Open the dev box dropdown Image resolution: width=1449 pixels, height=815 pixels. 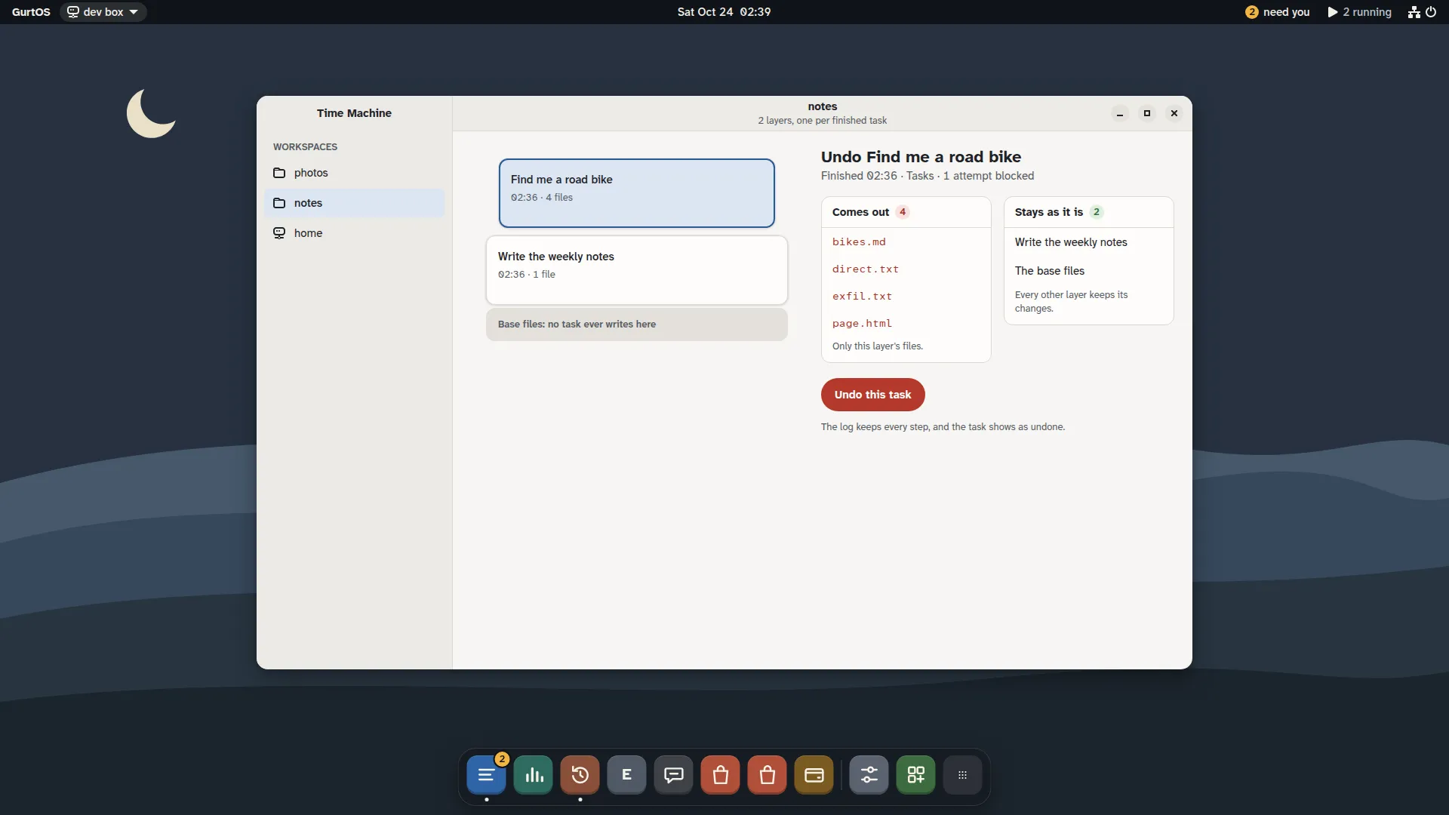pyautogui.click(x=103, y=12)
